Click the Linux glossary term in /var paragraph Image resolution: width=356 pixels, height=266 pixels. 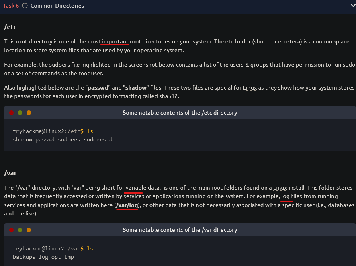(280, 188)
